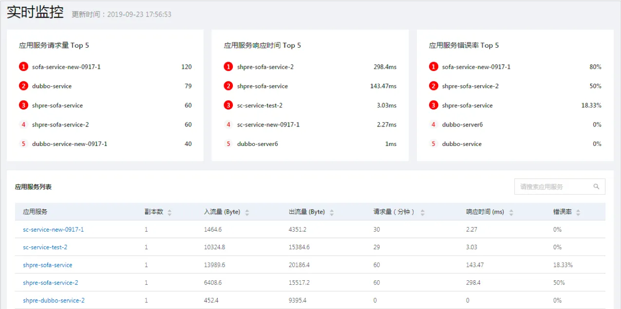
Task: Sort the table by 副本数 column
Action: point(169,212)
